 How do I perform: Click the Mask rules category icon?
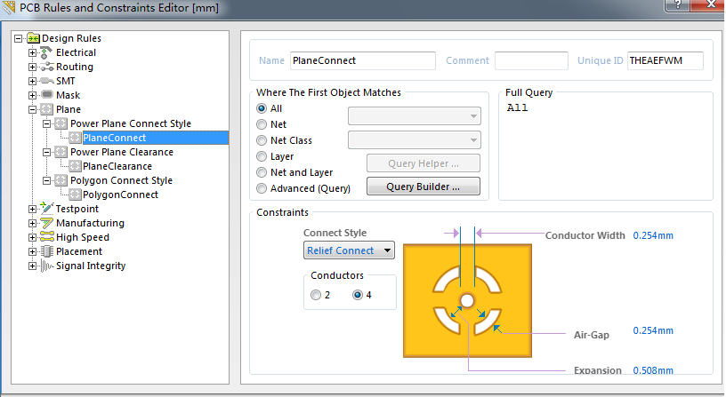point(46,95)
